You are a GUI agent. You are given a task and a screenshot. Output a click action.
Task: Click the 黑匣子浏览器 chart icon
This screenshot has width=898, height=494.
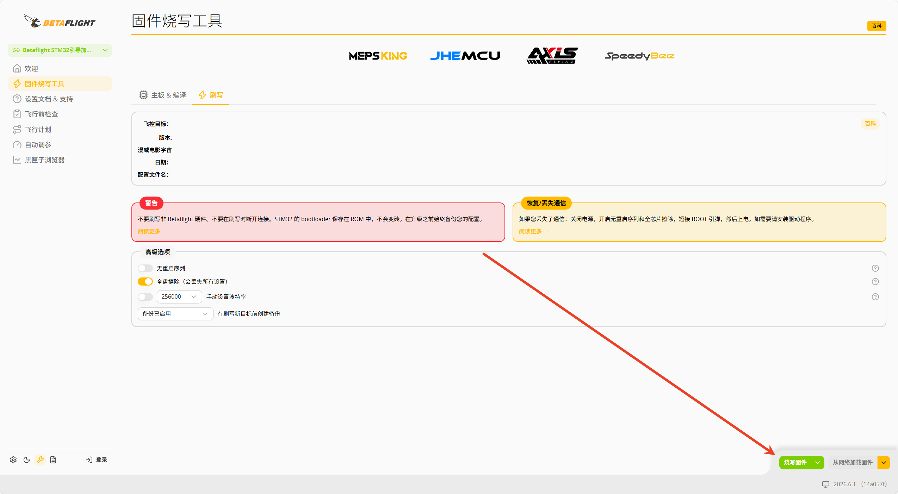(x=17, y=160)
